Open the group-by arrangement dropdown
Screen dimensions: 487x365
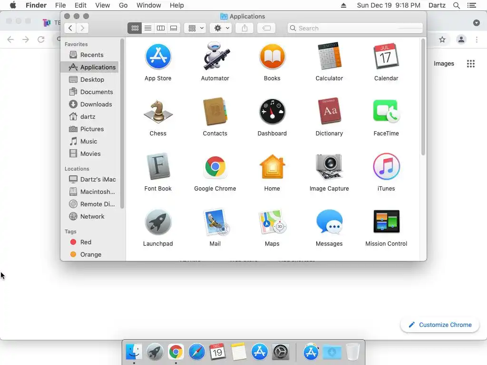point(195,28)
